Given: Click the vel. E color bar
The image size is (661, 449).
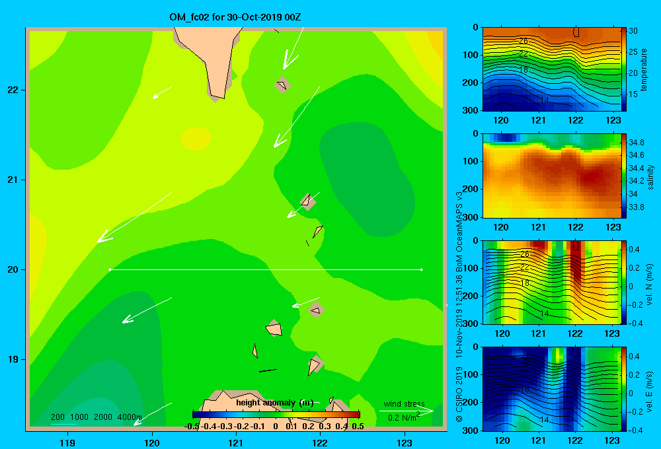Looking at the screenshot, I should pyautogui.click(x=623, y=389).
